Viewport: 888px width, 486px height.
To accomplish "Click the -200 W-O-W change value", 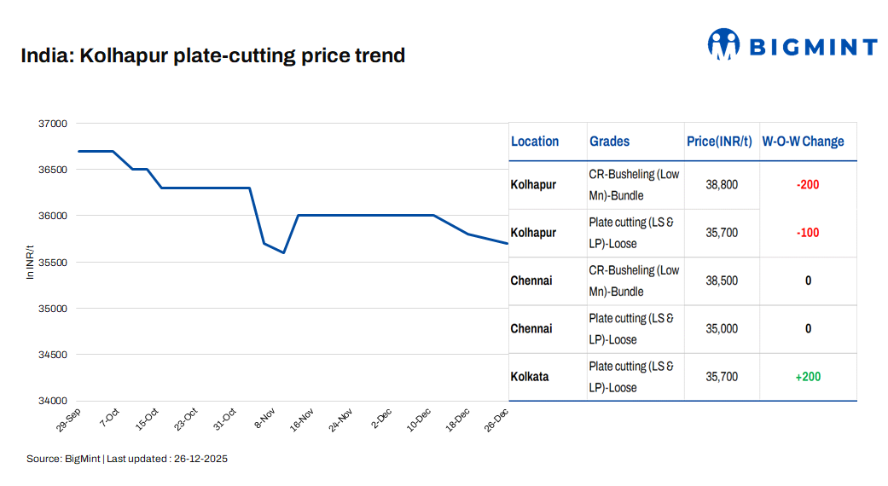I will click(x=808, y=185).
